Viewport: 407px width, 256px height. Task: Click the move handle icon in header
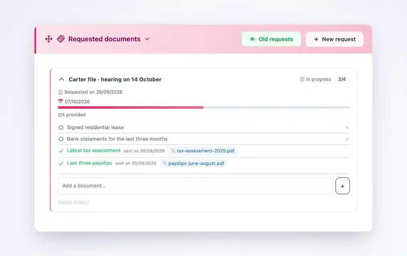49,39
